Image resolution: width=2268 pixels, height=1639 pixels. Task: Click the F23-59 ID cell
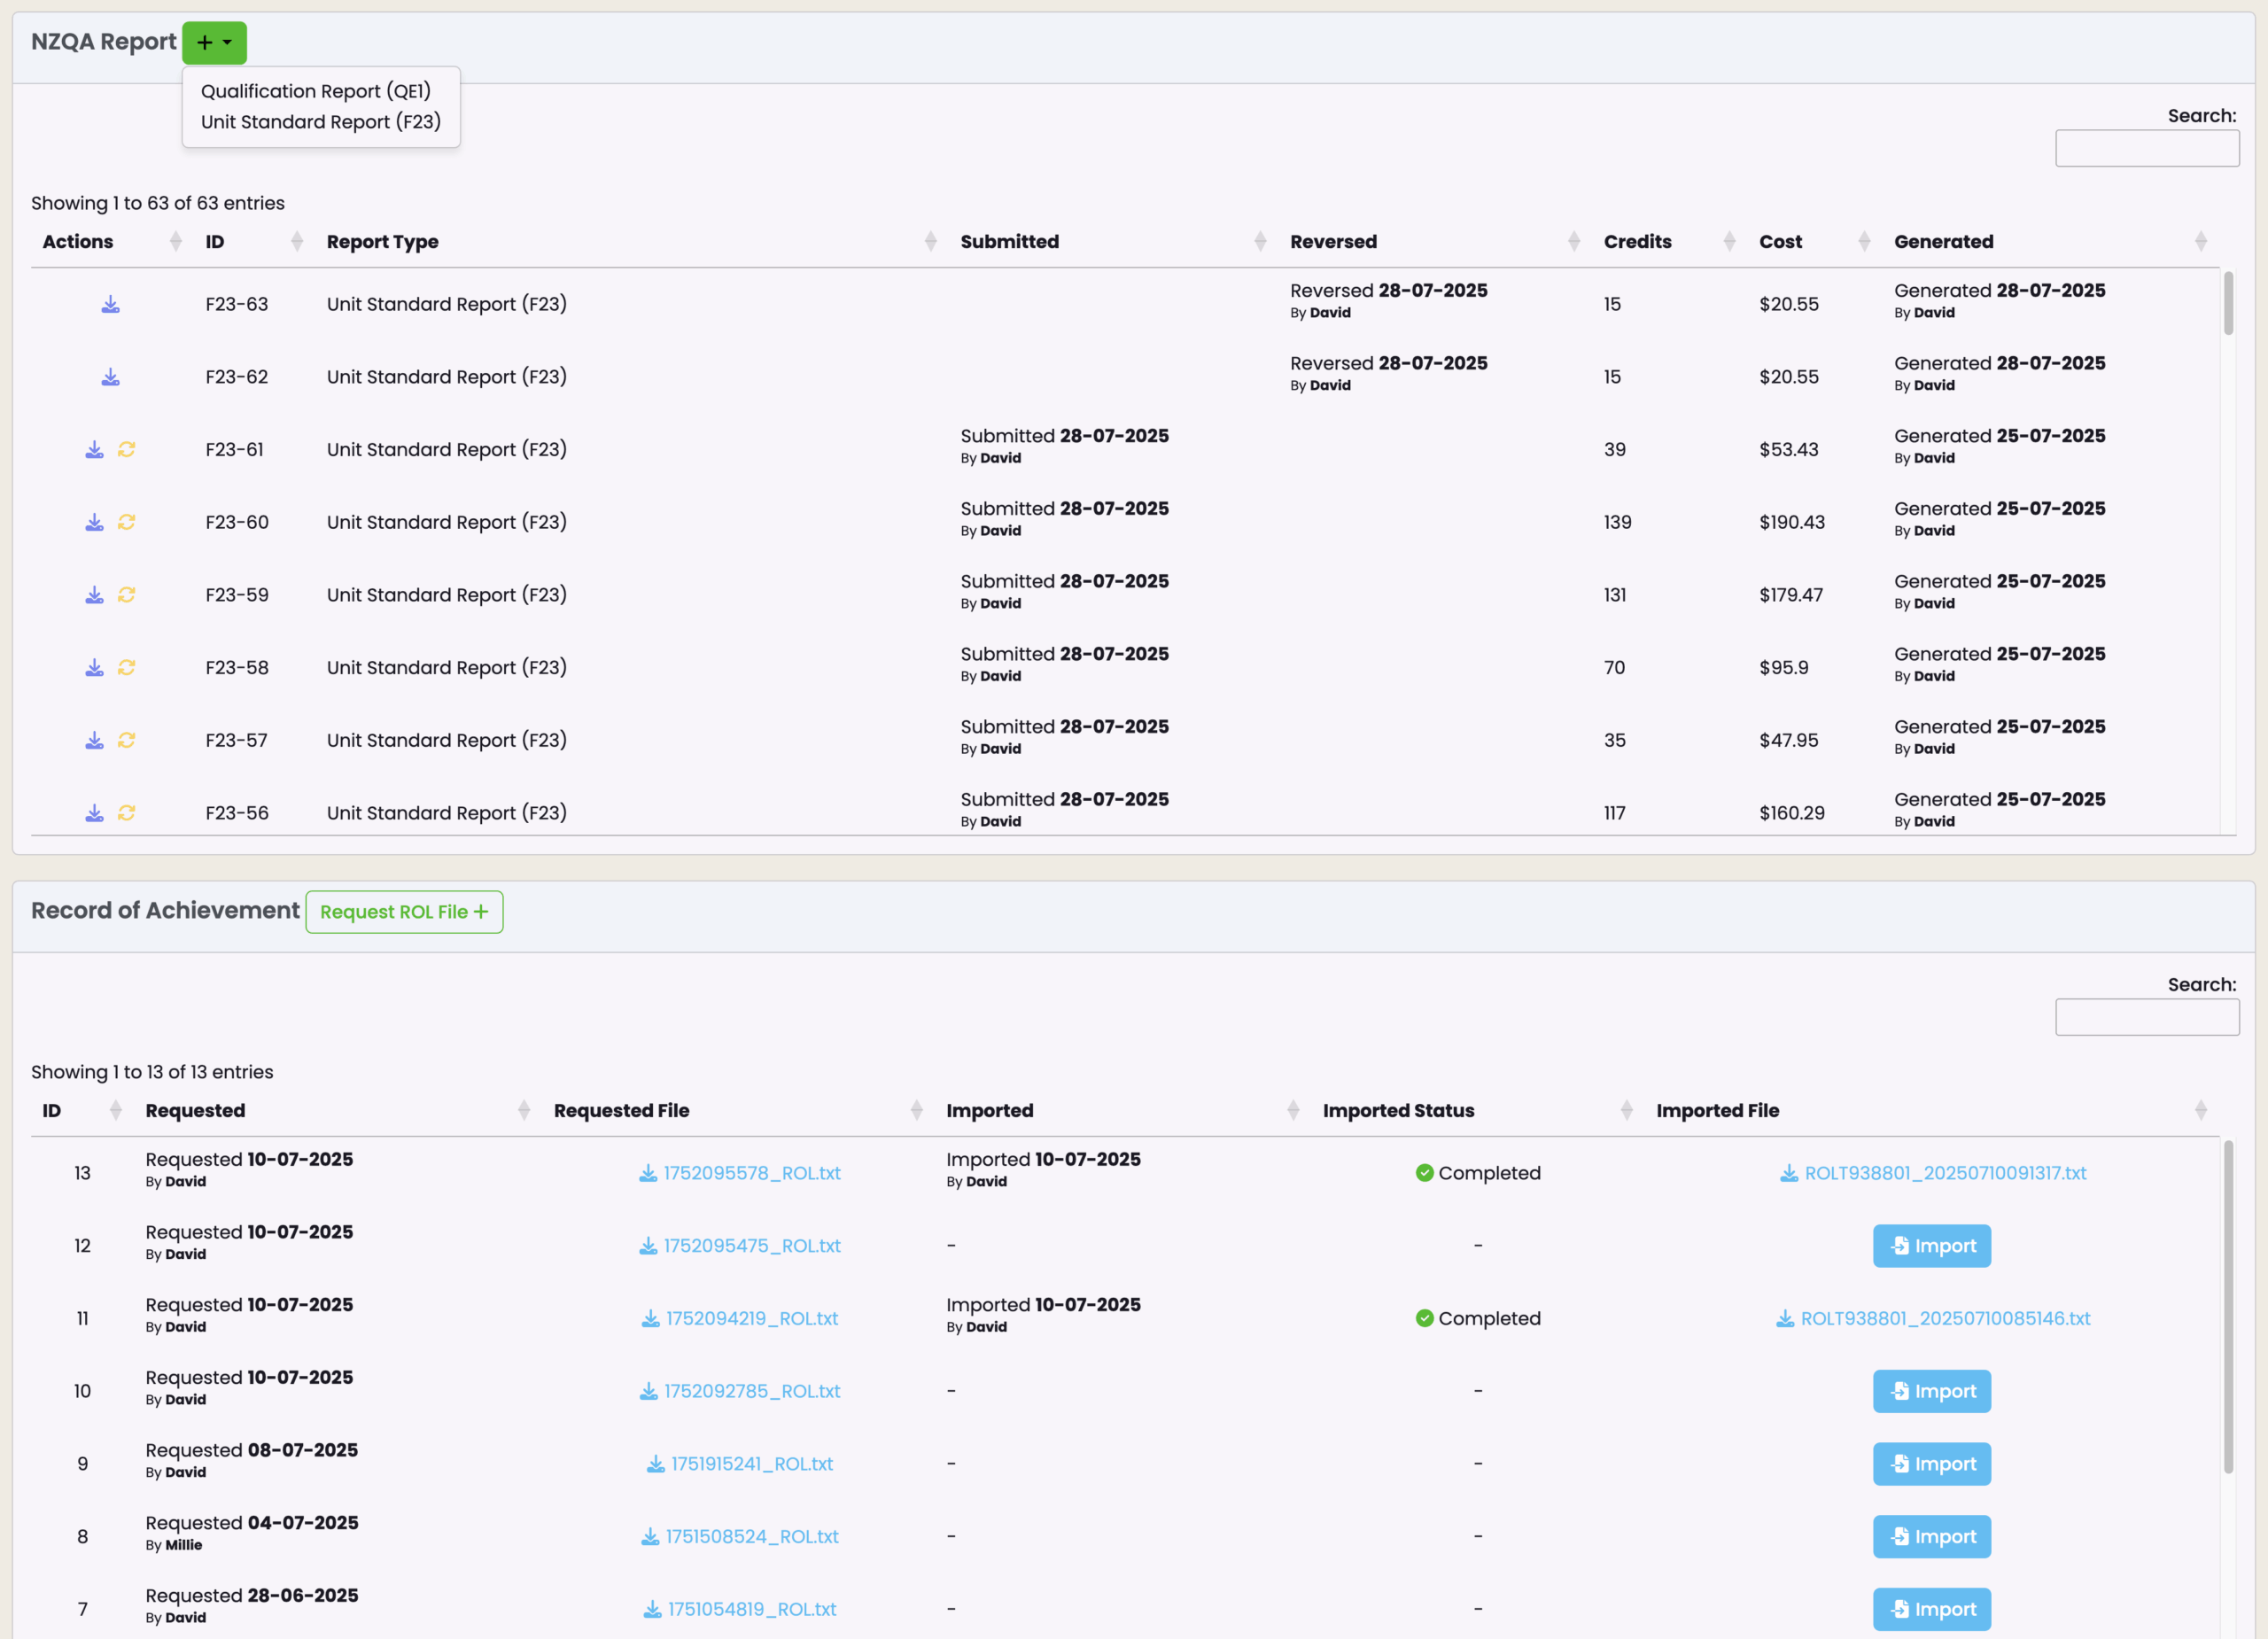click(x=237, y=595)
